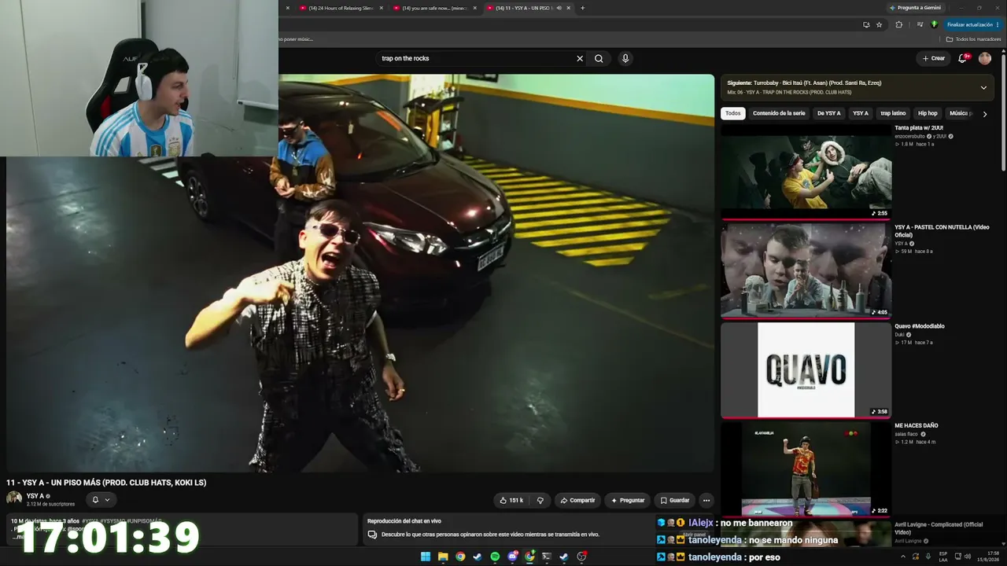The width and height of the screenshot is (1007, 566).
Task: Open Todos los marcadores folder
Action: 973,39
